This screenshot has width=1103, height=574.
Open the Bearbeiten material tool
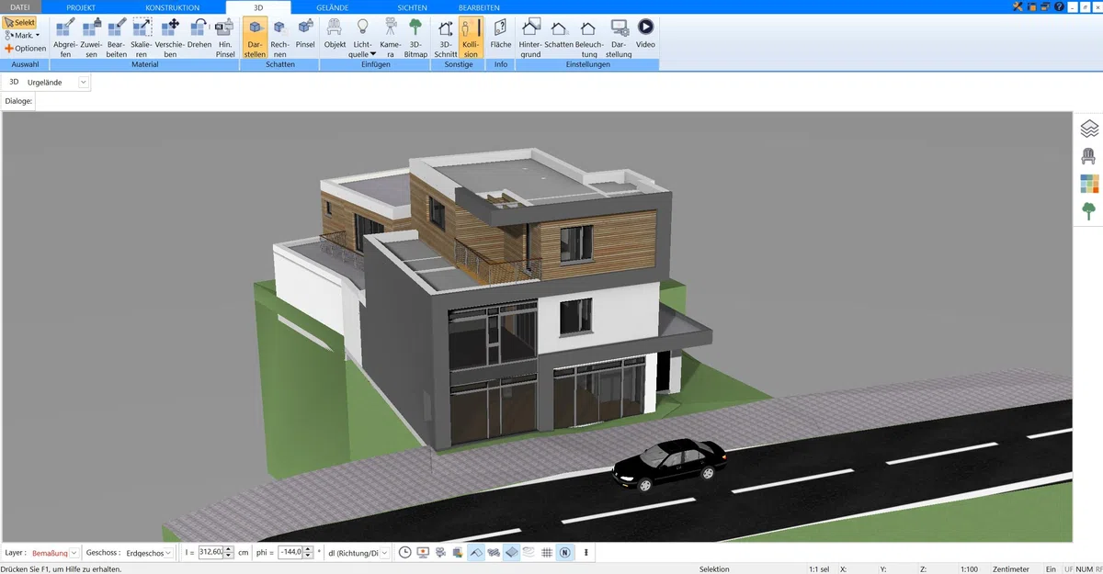click(117, 38)
